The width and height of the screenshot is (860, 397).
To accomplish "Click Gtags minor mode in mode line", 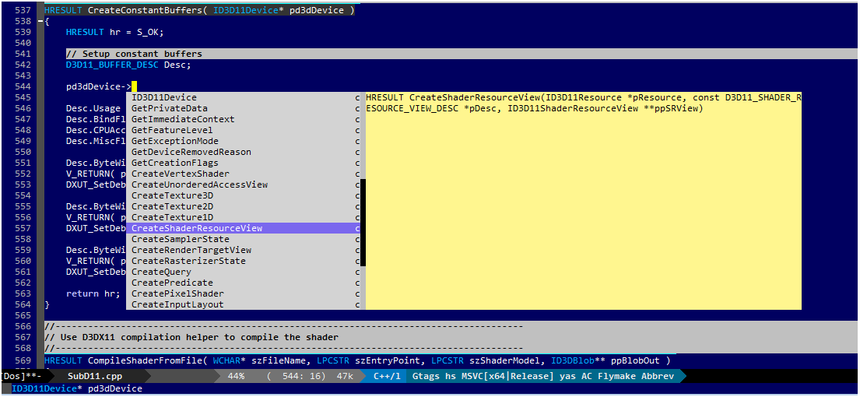I will [x=425, y=376].
